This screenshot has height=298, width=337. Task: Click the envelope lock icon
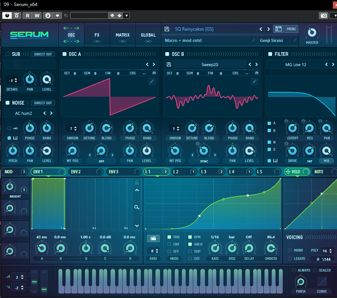click(137, 183)
